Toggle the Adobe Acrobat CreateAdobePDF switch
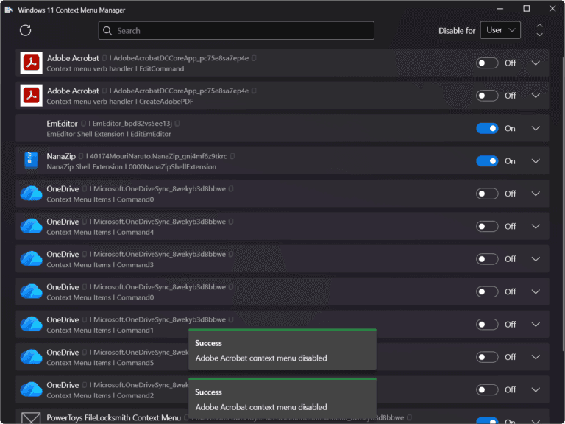This screenshot has width=565, height=424. 487,96
